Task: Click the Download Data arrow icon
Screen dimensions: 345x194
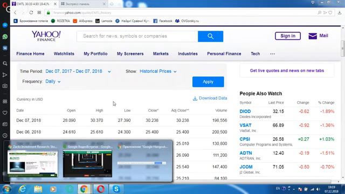Action: (195, 99)
